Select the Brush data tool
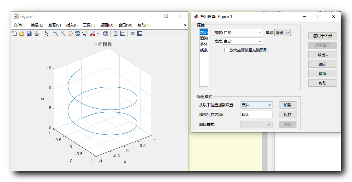 (92, 33)
